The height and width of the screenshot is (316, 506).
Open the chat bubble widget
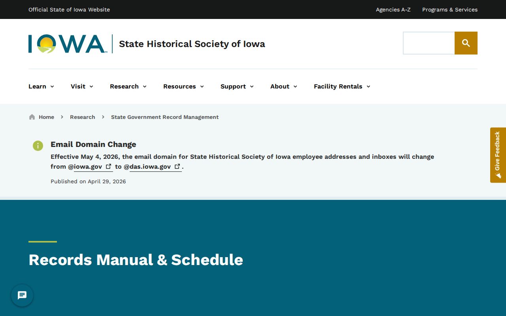[x=22, y=295]
